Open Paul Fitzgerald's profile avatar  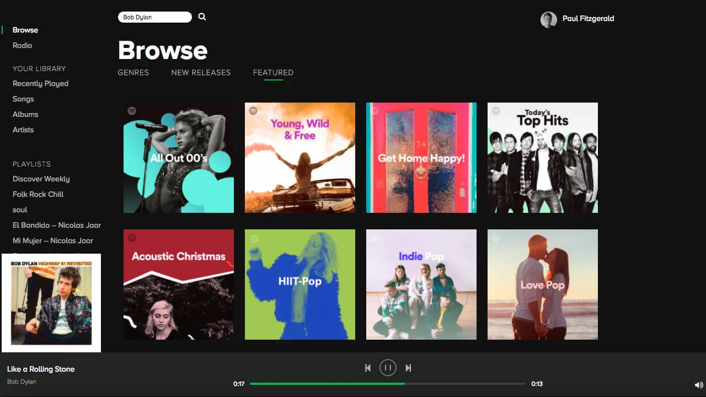tap(548, 19)
